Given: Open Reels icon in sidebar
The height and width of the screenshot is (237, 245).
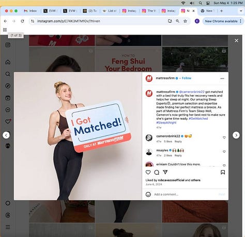Looking at the screenshot, I should pyautogui.click(x=8, y=98).
